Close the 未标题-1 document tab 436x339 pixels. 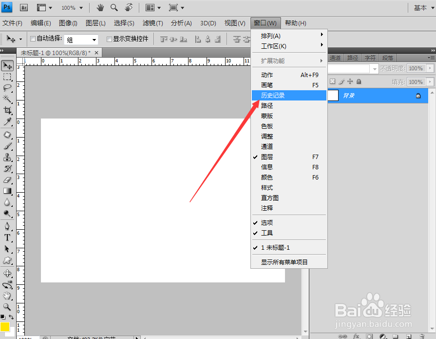point(96,53)
